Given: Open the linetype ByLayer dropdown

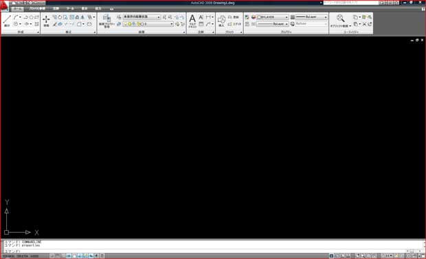Looking at the screenshot, I should point(273,24).
